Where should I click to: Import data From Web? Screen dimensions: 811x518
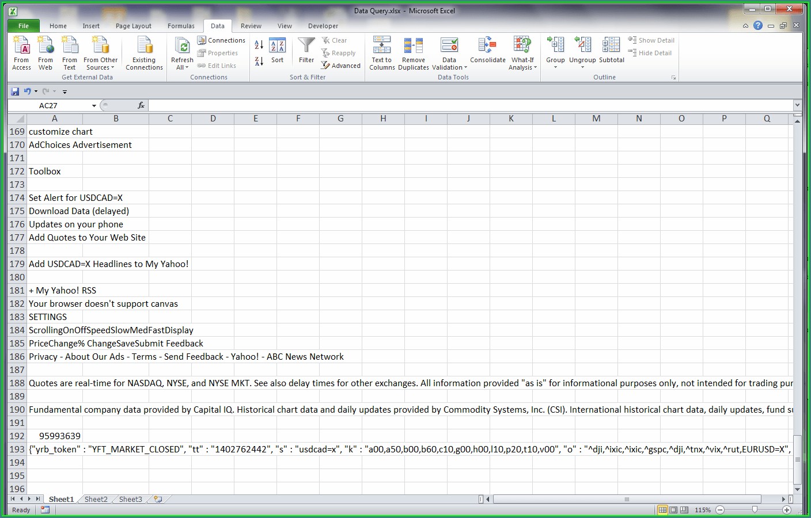click(x=46, y=53)
